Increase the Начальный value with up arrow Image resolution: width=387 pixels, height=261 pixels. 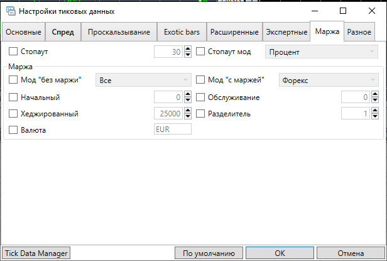click(x=188, y=94)
